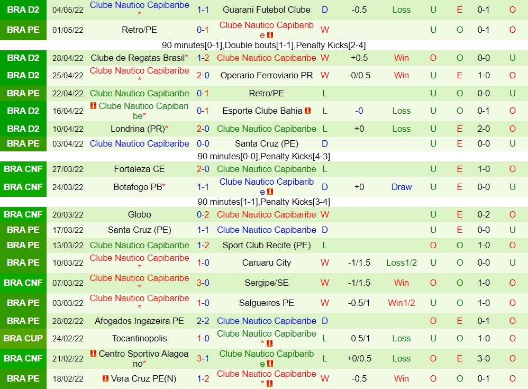Click Salgueiros PE team name
The image size is (528, 389).
[266, 303]
